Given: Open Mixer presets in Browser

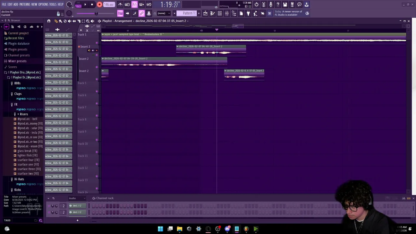Looking at the screenshot, I should pos(17,61).
